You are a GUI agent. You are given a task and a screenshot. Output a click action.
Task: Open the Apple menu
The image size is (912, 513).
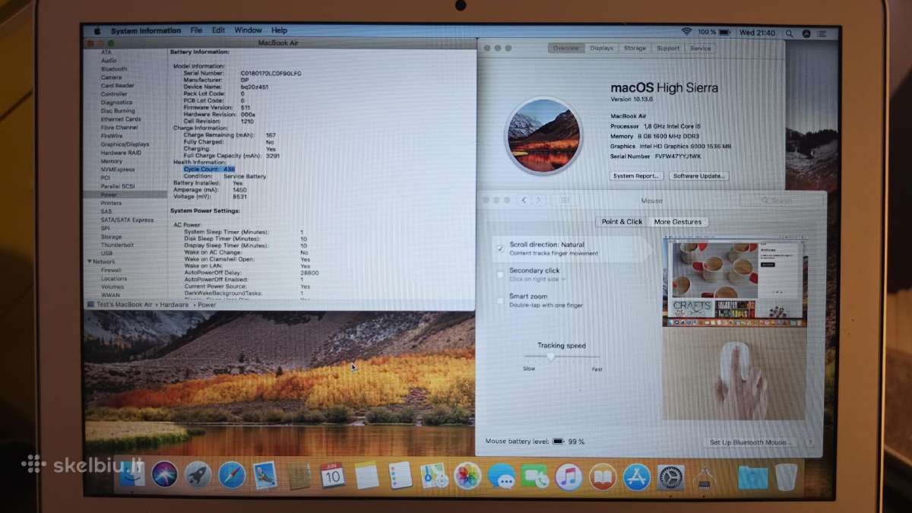pyautogui.click(x=97, y=30)
